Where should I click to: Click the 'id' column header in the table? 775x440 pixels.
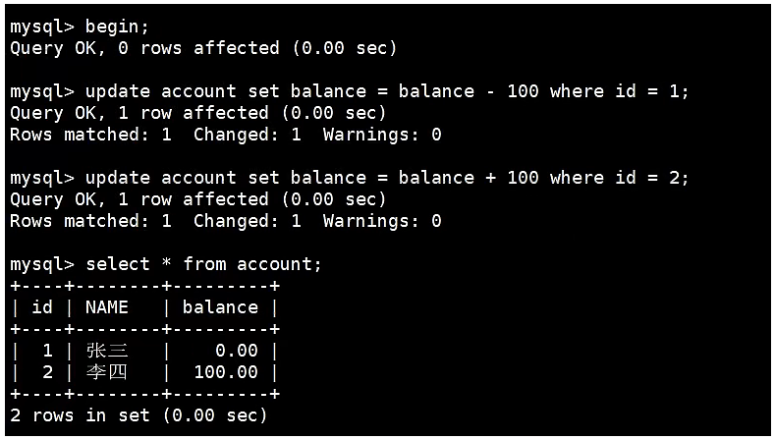pyautogui.click(x=42, y=307)
